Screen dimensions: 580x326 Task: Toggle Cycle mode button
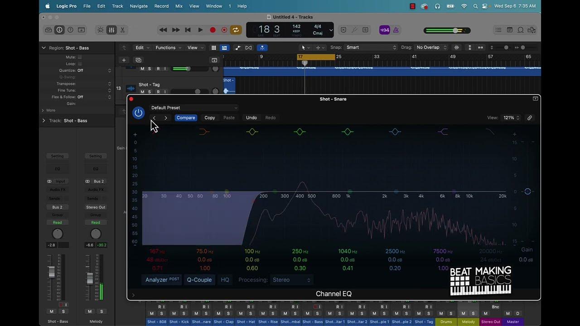[236, 30]
